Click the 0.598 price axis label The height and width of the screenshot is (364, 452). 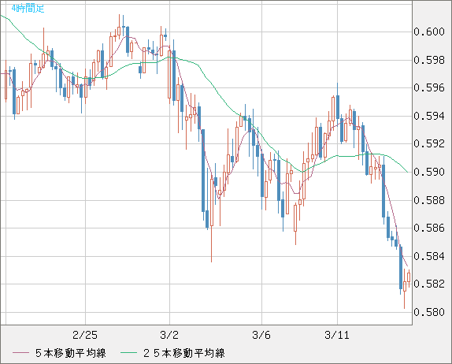tap(429, 60)
